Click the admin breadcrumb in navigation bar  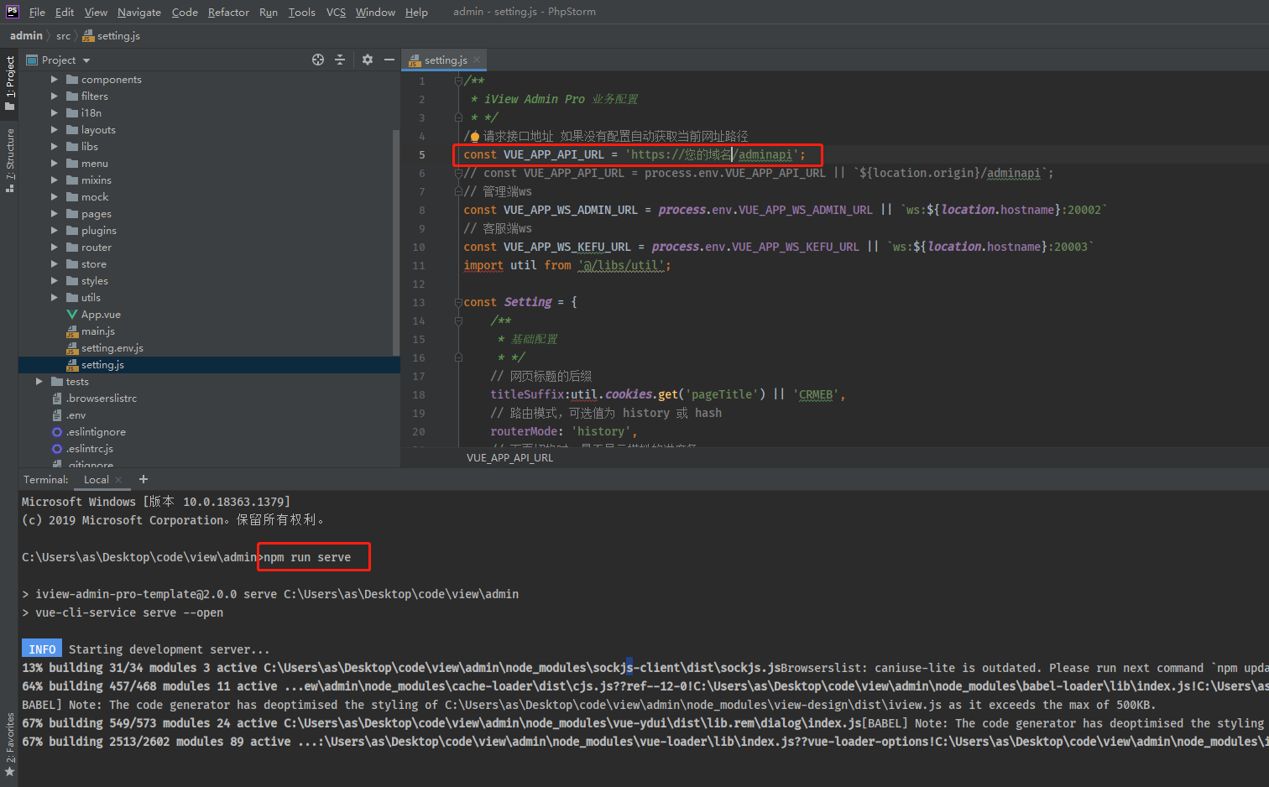26,35
